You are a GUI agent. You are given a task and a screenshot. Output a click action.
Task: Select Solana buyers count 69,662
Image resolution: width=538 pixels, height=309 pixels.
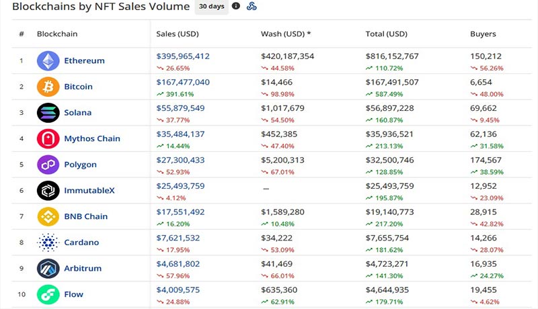(484, 108)
